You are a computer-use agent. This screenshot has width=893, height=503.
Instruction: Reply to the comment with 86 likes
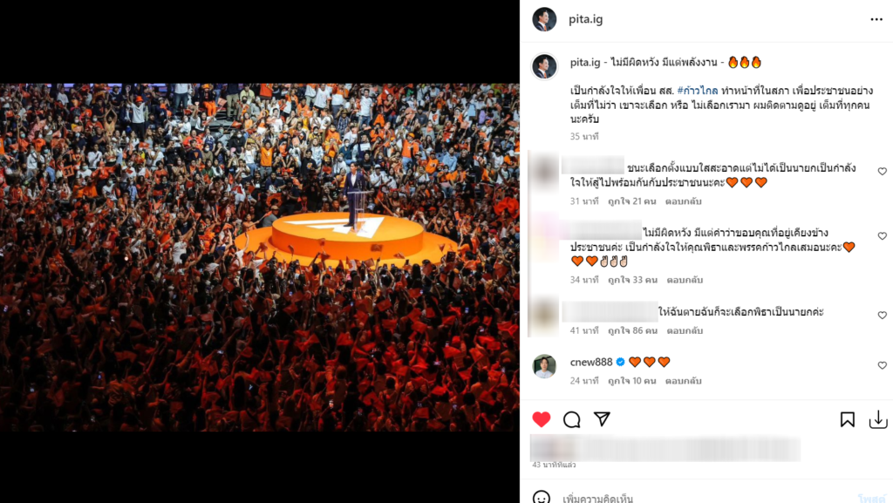pyautogui.click(x=685, y=330)
